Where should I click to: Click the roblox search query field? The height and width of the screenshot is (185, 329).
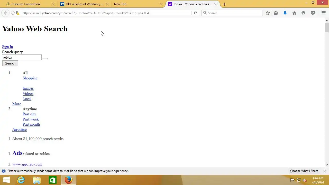pyautogui.click(x=22, y=57)
